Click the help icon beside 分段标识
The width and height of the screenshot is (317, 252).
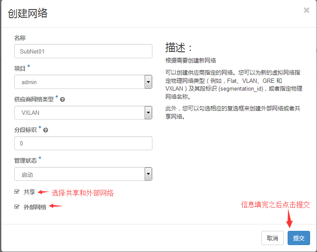[46, 129]
